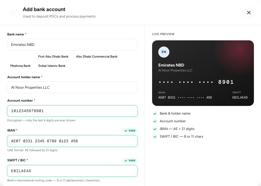Click the live preview bank card
The width and height of the screenshot is (261, 186).
tap(203, 73)
